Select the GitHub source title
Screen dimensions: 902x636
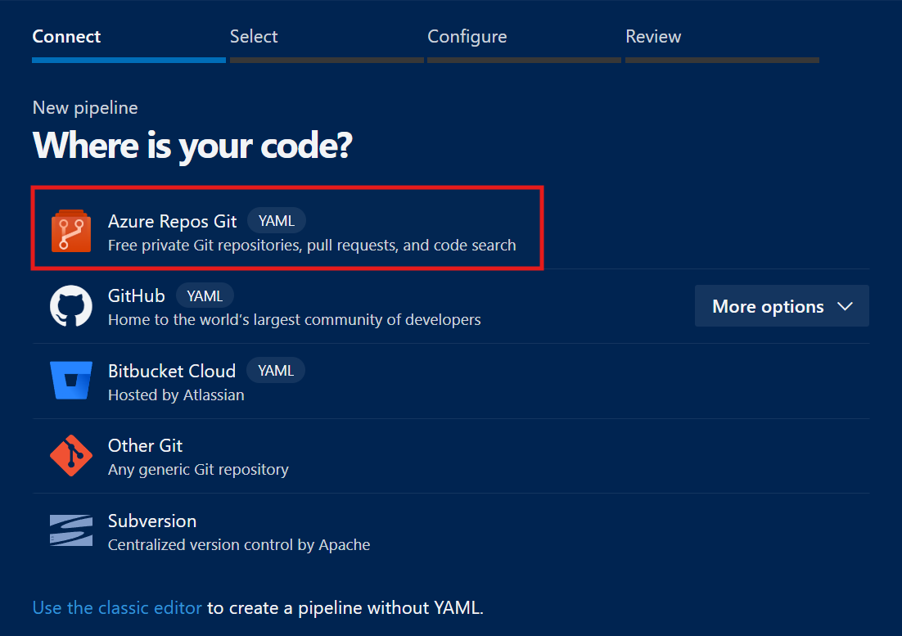pos(137,295)
